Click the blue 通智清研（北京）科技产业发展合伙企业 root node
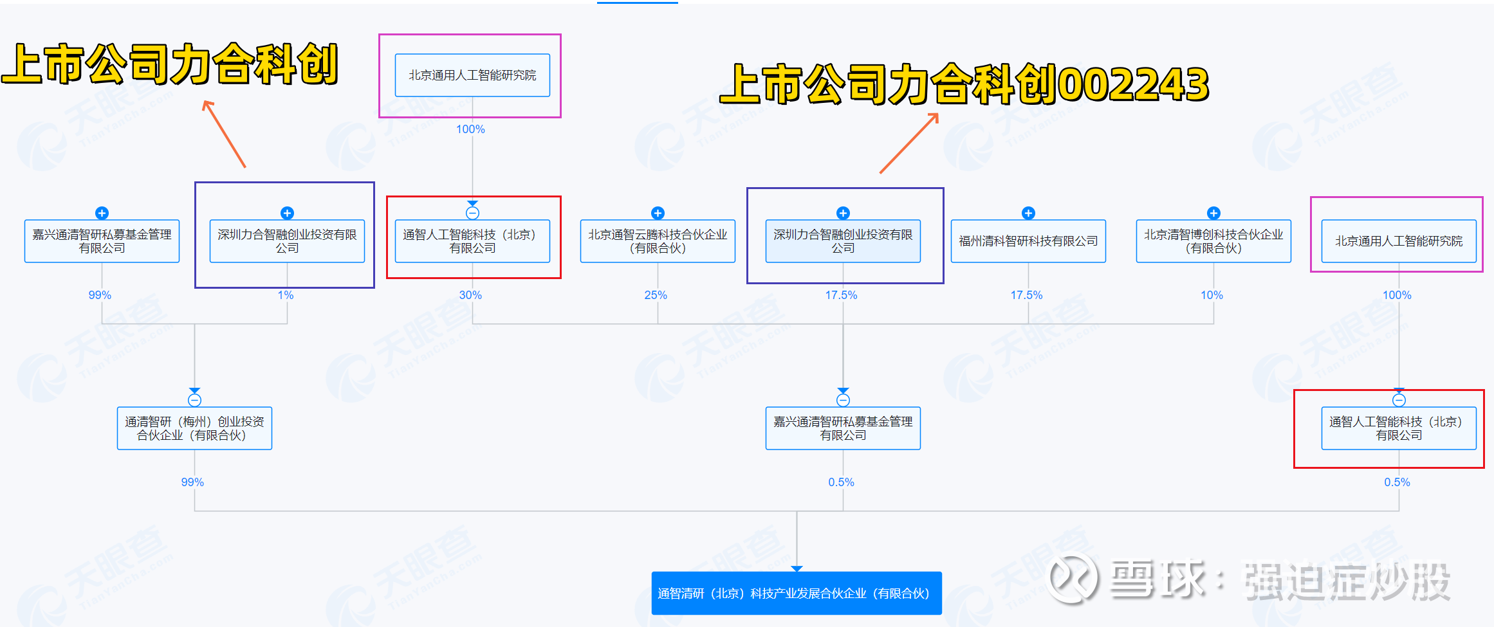 pyautogui.click(x=797, y=593)
